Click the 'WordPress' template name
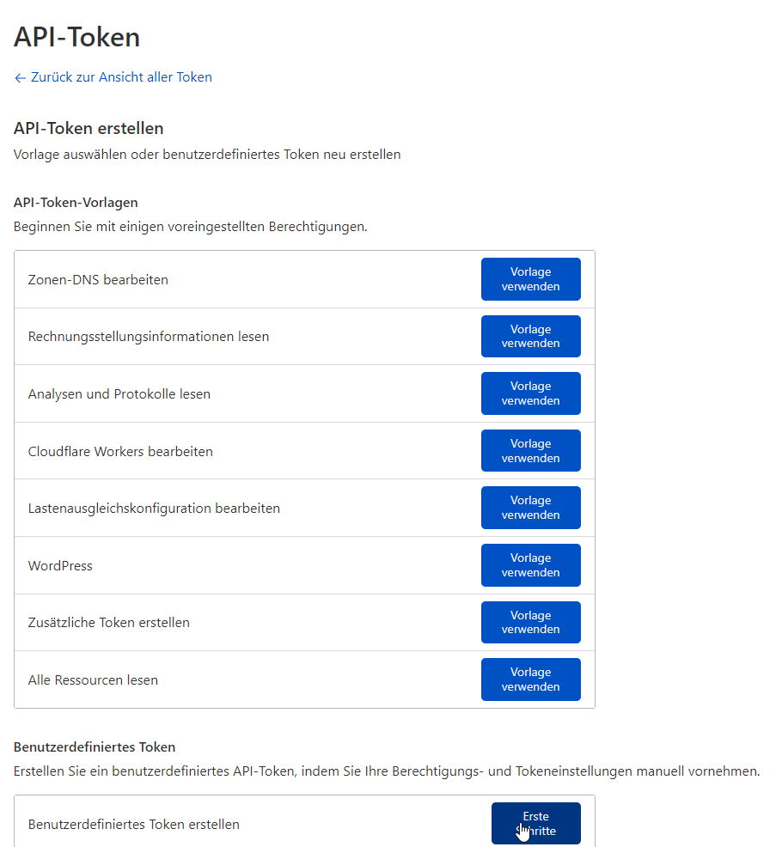The height and width of the screenshot is (847, 782). pos(60,566)
